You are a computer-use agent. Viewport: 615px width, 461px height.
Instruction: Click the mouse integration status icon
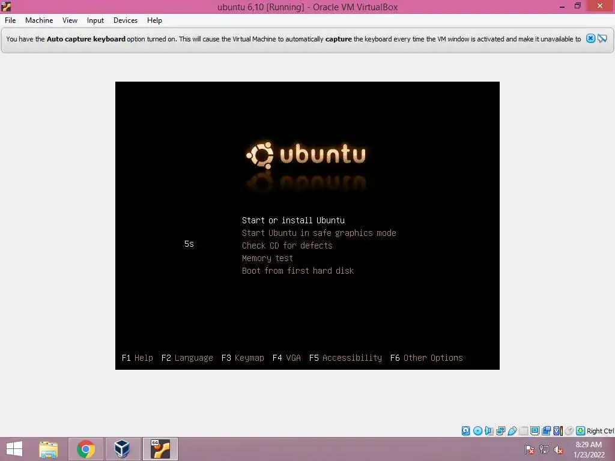(569, 431)
